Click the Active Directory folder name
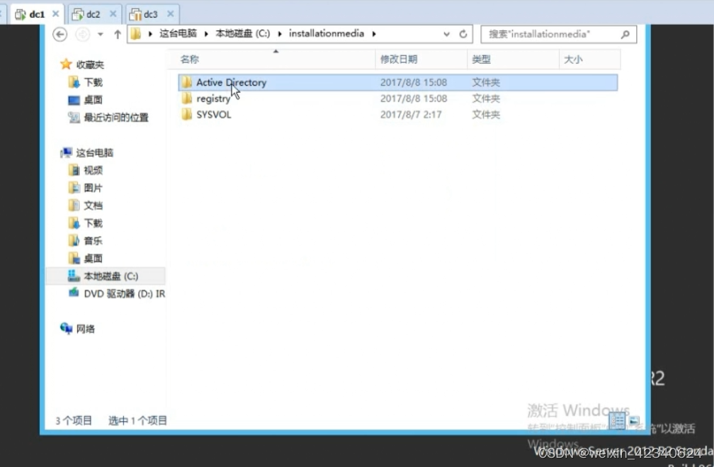 coord(232,82)
